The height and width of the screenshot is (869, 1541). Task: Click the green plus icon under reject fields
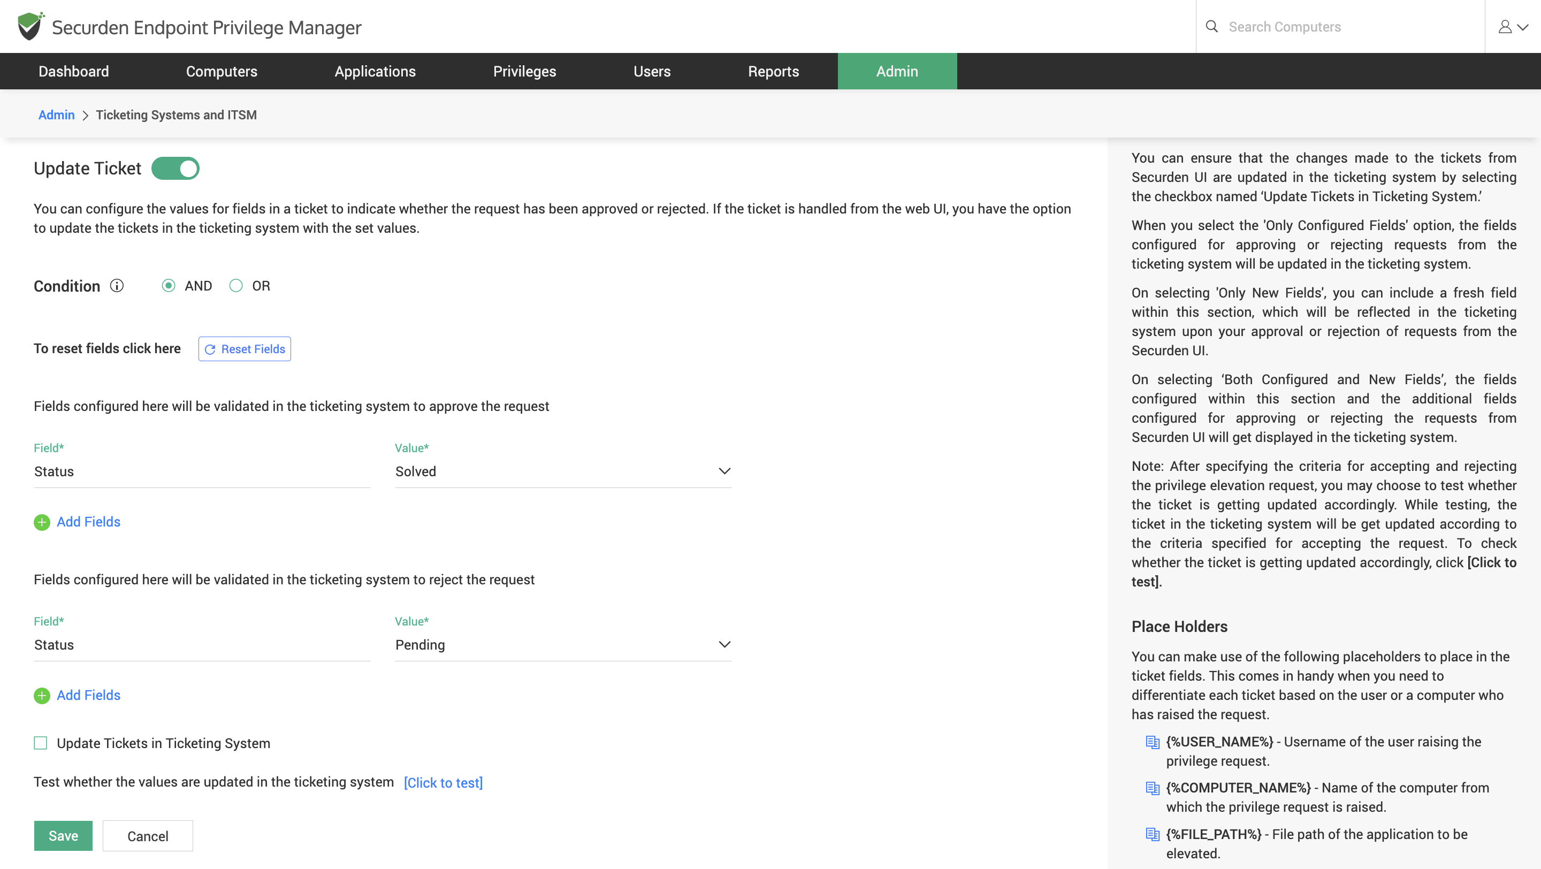tap(42, 696)
